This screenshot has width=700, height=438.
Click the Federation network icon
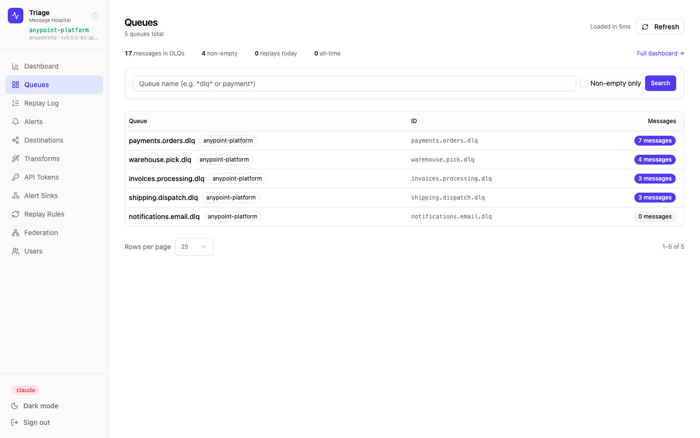click(x=16, y=233)
